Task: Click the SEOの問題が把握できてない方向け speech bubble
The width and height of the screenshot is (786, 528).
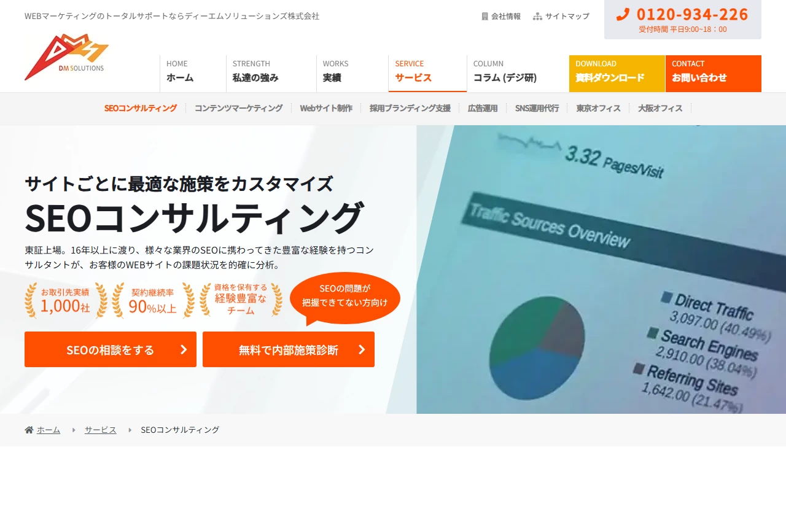Action: click(x=345, y=298)
